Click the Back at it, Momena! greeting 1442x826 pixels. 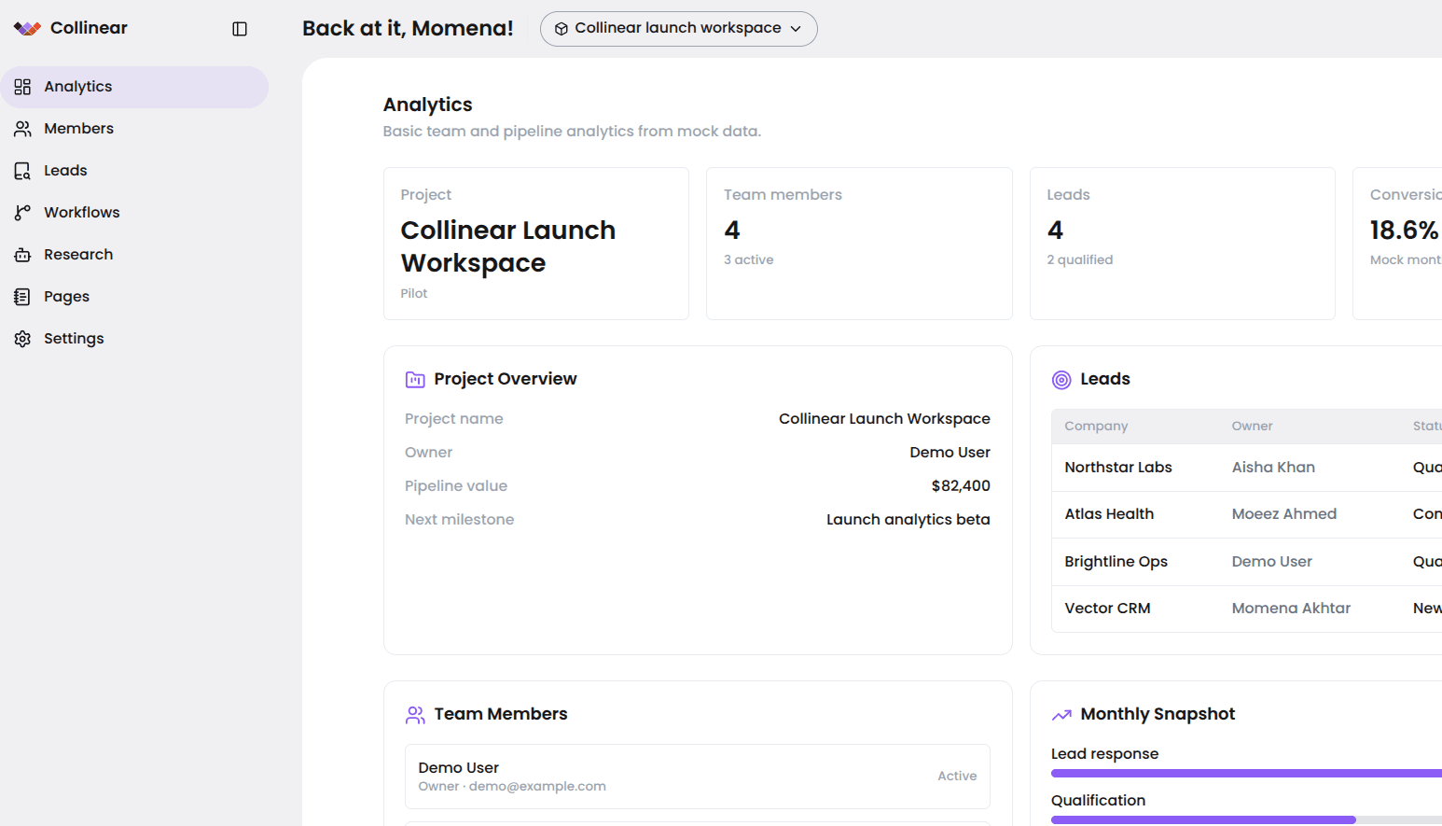(x=408, y=29)
